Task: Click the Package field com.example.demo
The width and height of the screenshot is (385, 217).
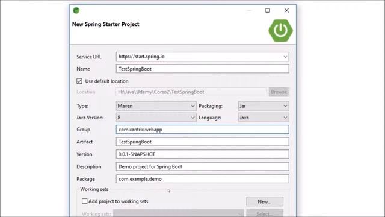Action: coord(202,179)
